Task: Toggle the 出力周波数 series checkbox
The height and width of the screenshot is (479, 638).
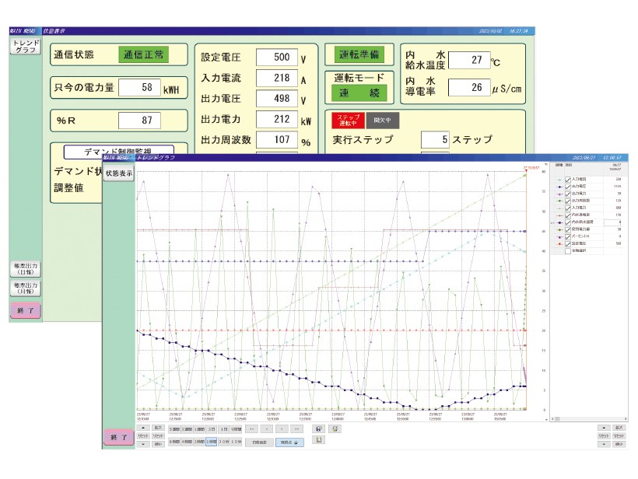Action: (x=568, y=201)
